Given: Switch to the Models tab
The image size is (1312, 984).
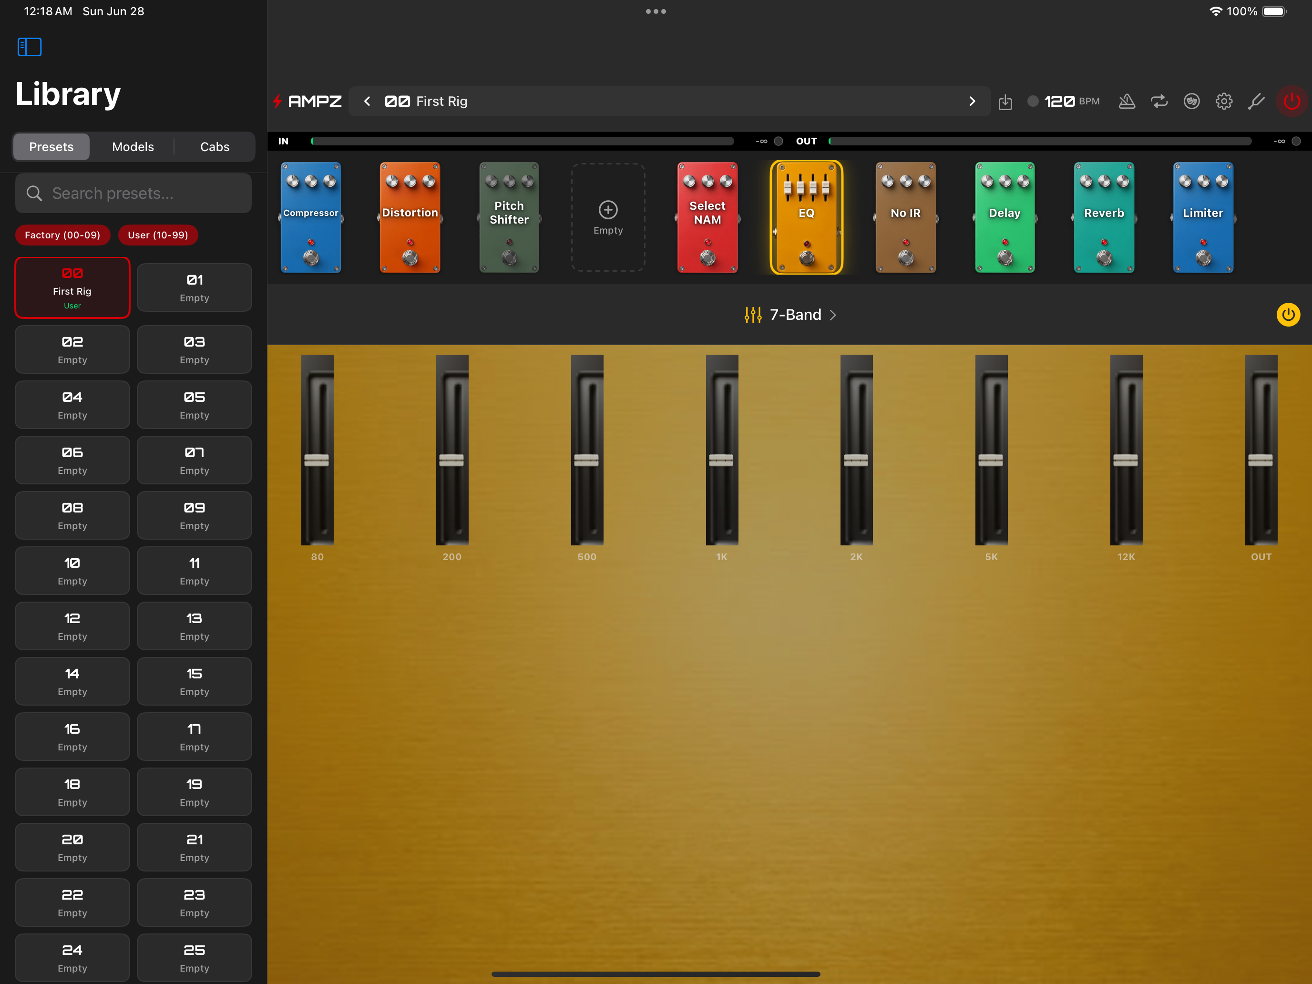Looking at the screenshot, I should 133,146.
